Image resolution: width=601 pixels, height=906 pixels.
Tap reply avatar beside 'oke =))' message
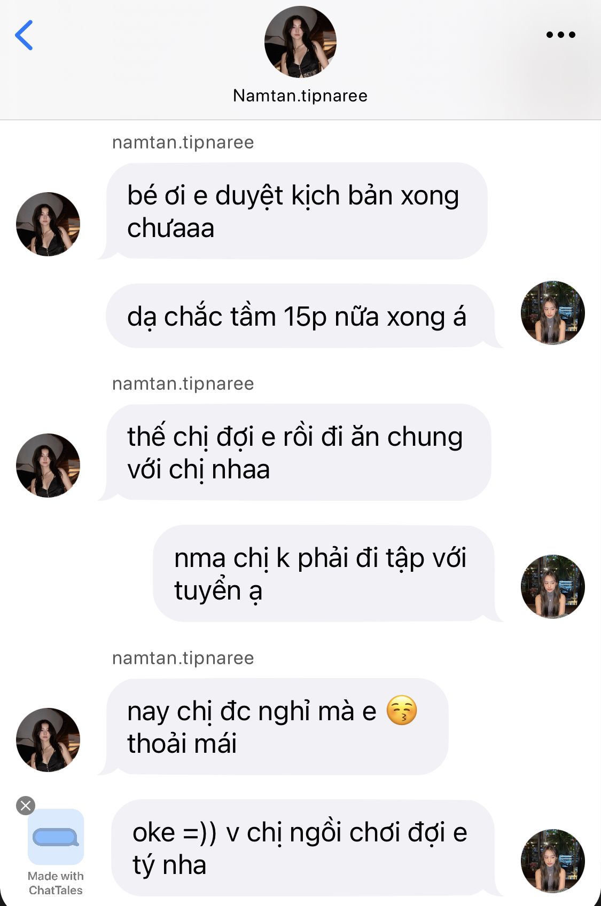coord(553,861)
